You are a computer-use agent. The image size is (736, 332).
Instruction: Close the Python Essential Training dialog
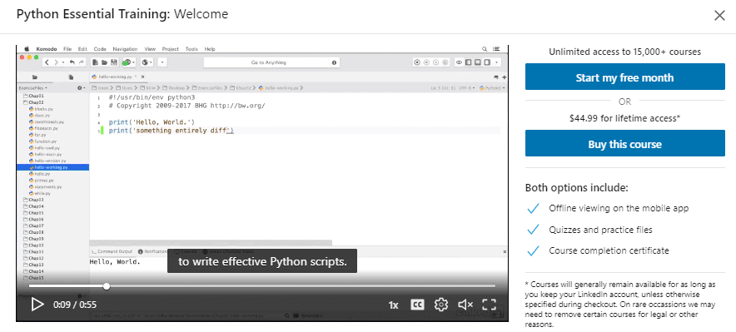click(719, 16)
